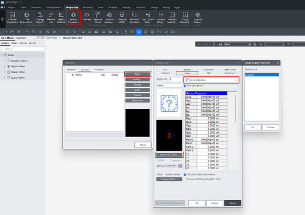Click the Time Dependent ribbon icon
This screenshot has width=305, height=215.
click(x=27, y=17)
